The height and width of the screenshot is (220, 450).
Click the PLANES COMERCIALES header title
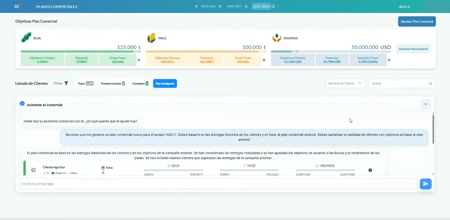57,7
